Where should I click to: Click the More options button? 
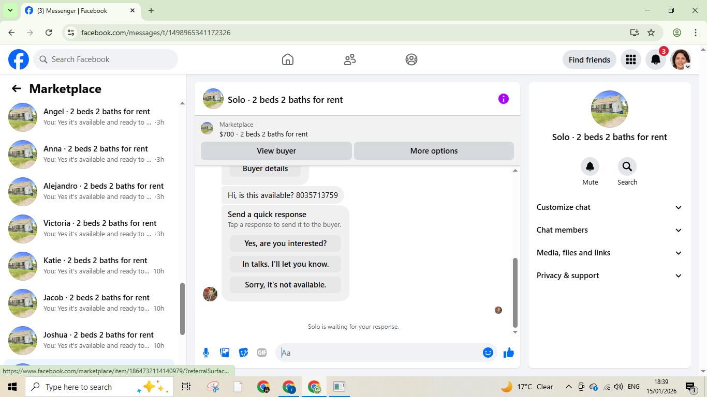pos(434,151)
